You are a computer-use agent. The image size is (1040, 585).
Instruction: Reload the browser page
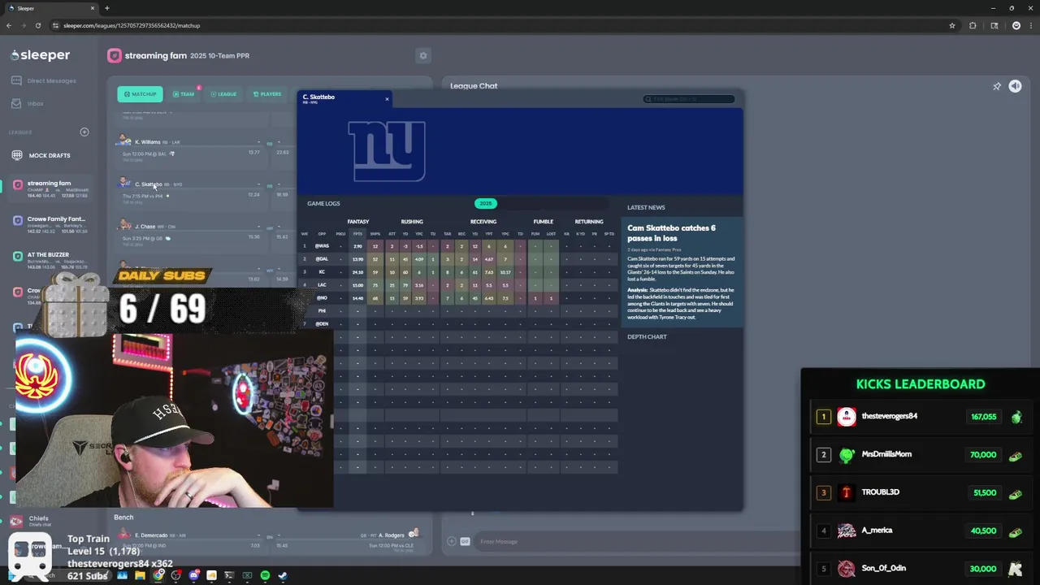pos(38,25)
